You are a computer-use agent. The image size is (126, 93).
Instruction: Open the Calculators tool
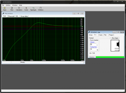19,9
